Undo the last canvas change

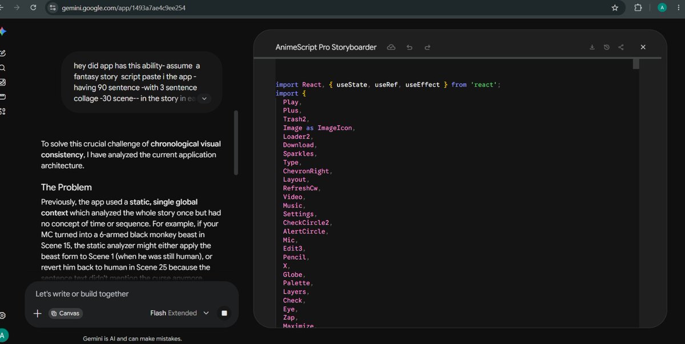(x=409, y=47)
